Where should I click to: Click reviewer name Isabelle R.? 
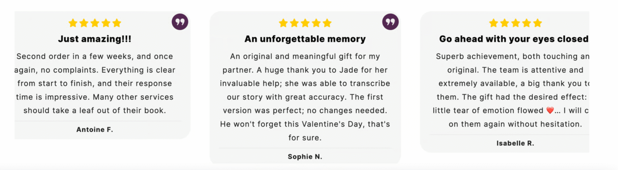pos(515,143)
